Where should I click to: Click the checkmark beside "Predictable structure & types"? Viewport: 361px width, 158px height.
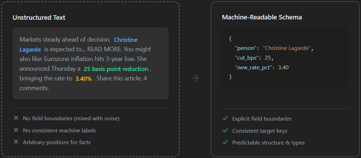click(225, 142)
